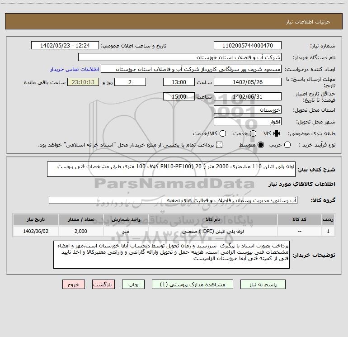
Task: Click the row number cell 1
Action: coord(328,231)
